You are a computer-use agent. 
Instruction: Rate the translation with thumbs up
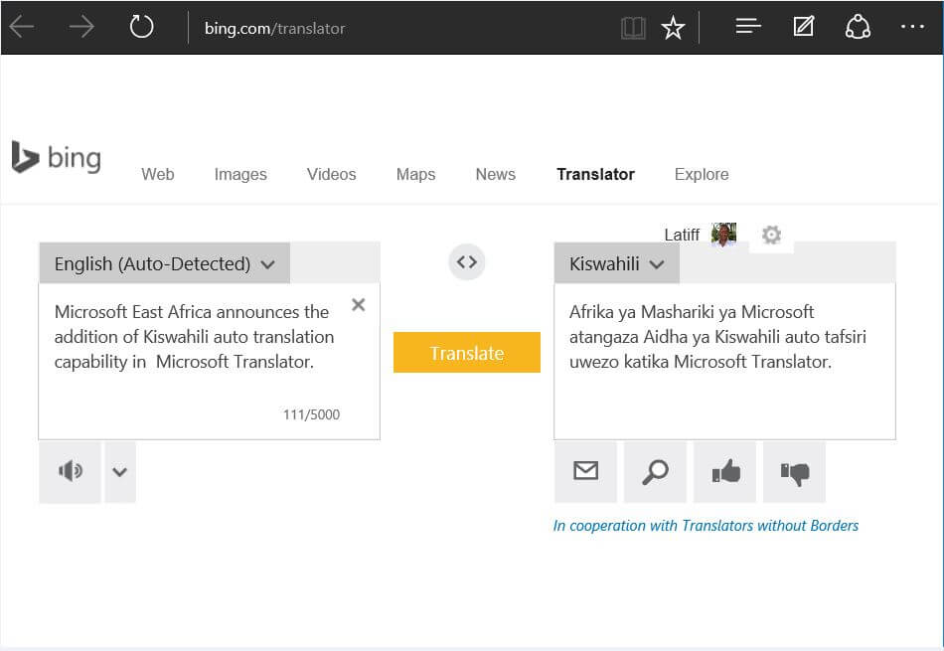tap(724, 471)
